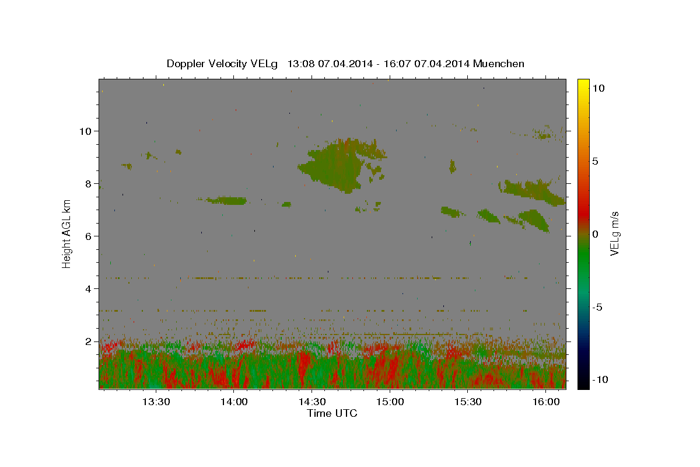This screenshot has width=700, height=467.
Task: Click the 15:30 time tick label
Action: tap(467, 402)
